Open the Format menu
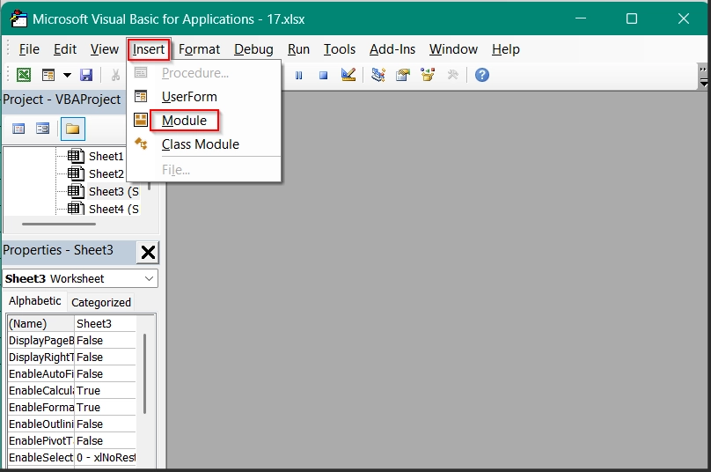Viewport: 711px width, 472px height. pyautogui.click(x=199, y=49)
